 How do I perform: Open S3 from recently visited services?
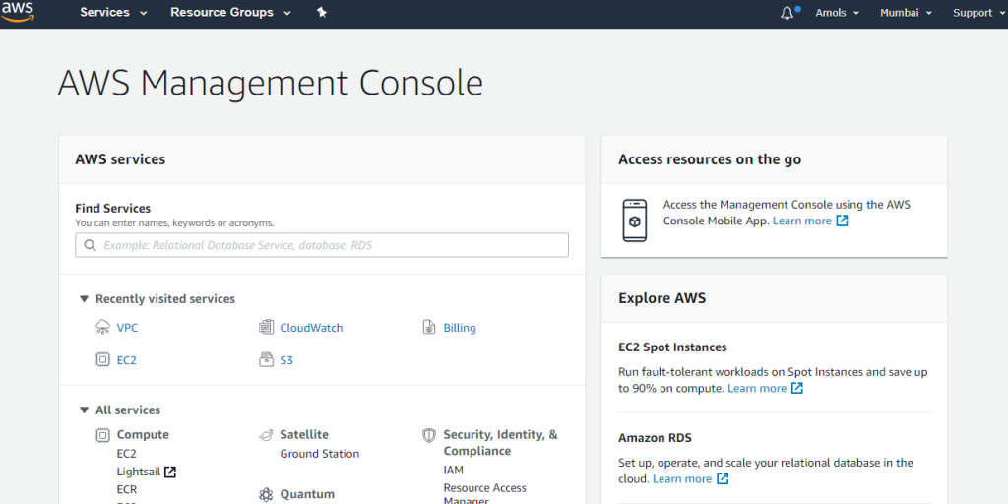(x=286, y=360)
